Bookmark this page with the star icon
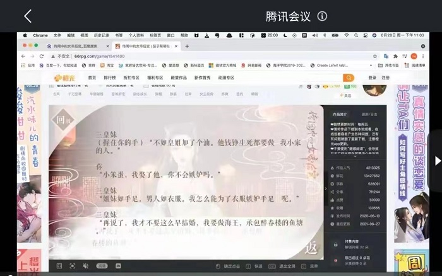The height and width of the screenshot is (276, 442). pos(375,56)
